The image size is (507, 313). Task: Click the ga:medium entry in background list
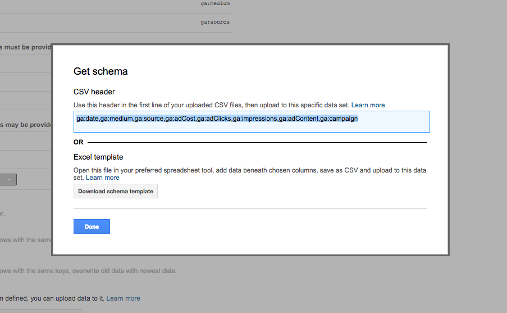215,3
